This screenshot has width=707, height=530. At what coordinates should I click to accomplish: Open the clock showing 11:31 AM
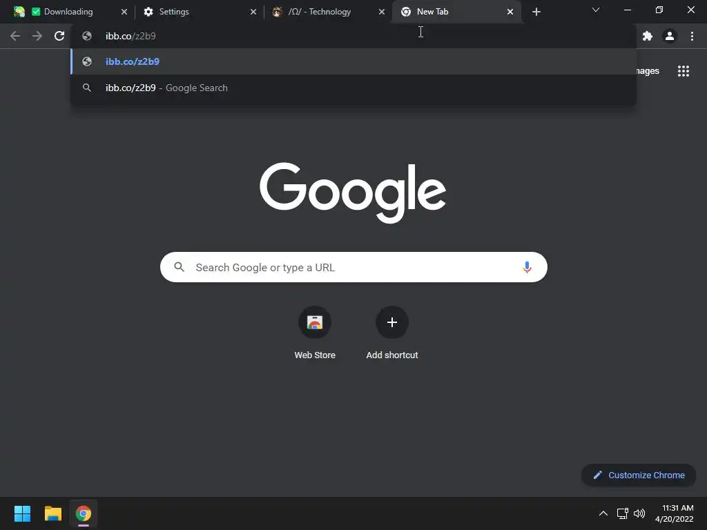point(674,513)
